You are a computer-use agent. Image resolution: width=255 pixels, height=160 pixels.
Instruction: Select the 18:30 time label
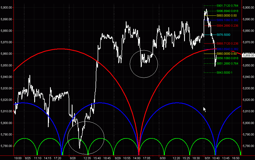[x=196, y=158]
